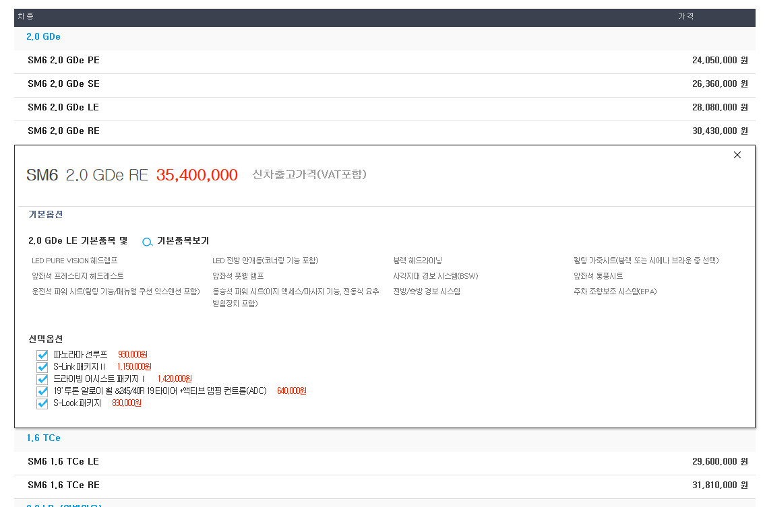Click the 선택옵션 heading

point(45,339)
